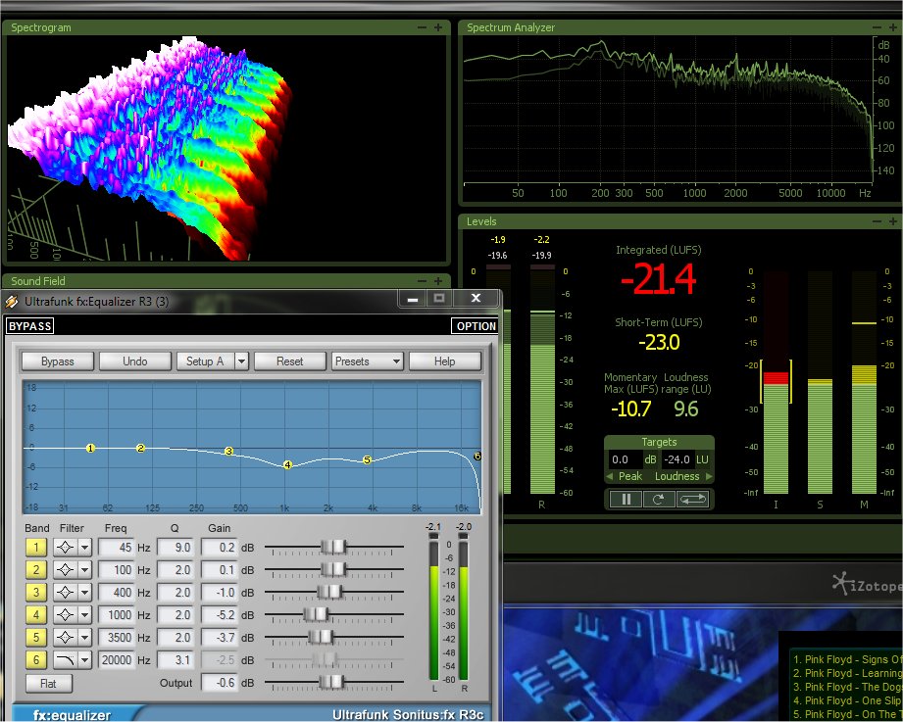Viewport: 903px width, 722px height.
Task: Click the Help button
Action: click(x=444, y=361)
